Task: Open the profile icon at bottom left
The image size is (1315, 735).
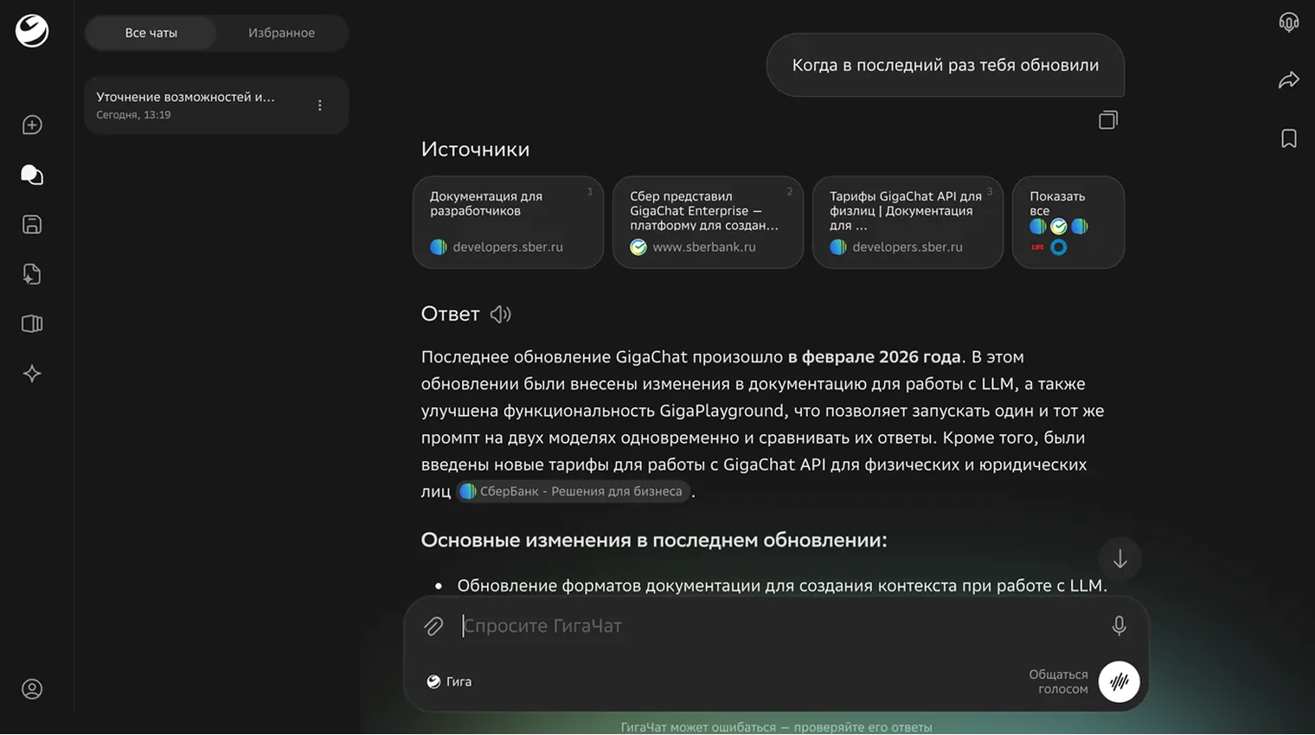Action: click(x=31, y=688)
